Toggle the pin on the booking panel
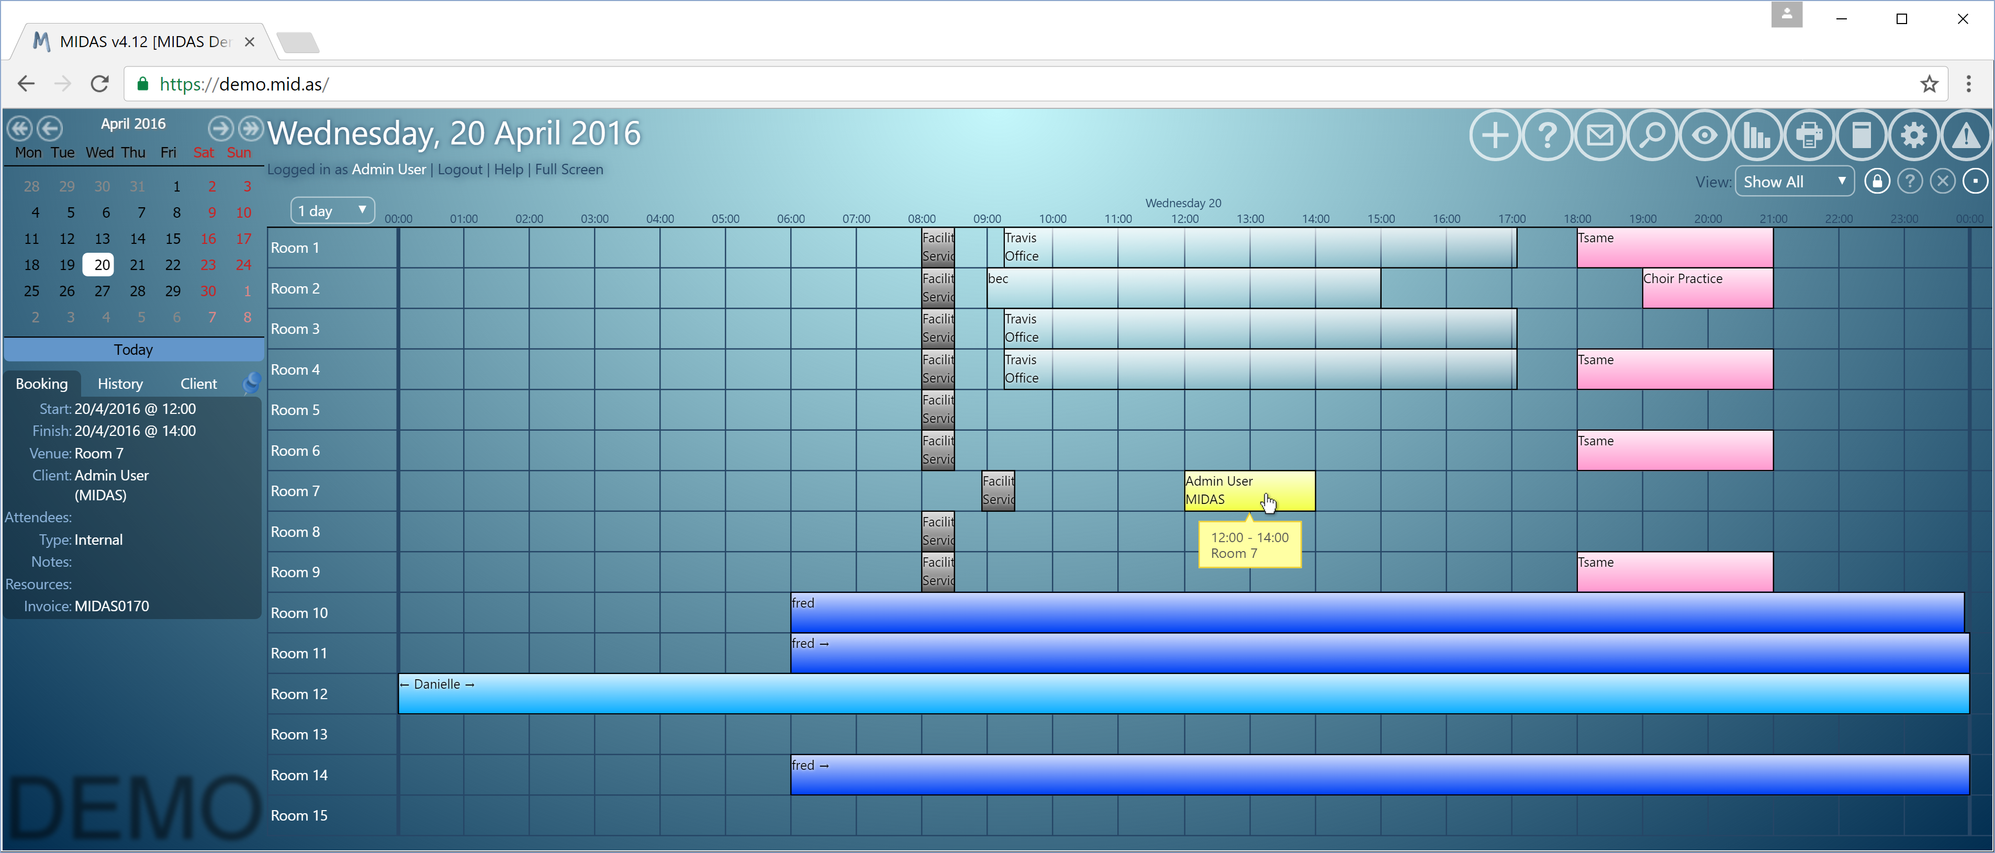This screenshot has width=1995, height=853. 252,383
